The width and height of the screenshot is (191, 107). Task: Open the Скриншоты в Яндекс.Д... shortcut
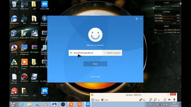coord(24,50)
